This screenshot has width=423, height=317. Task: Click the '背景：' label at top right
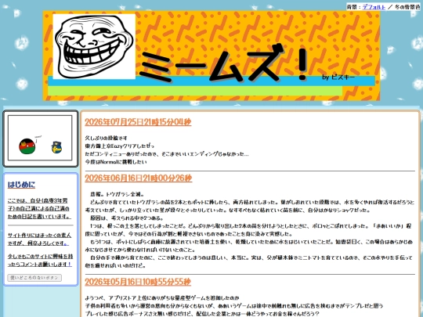click(354, 7)
